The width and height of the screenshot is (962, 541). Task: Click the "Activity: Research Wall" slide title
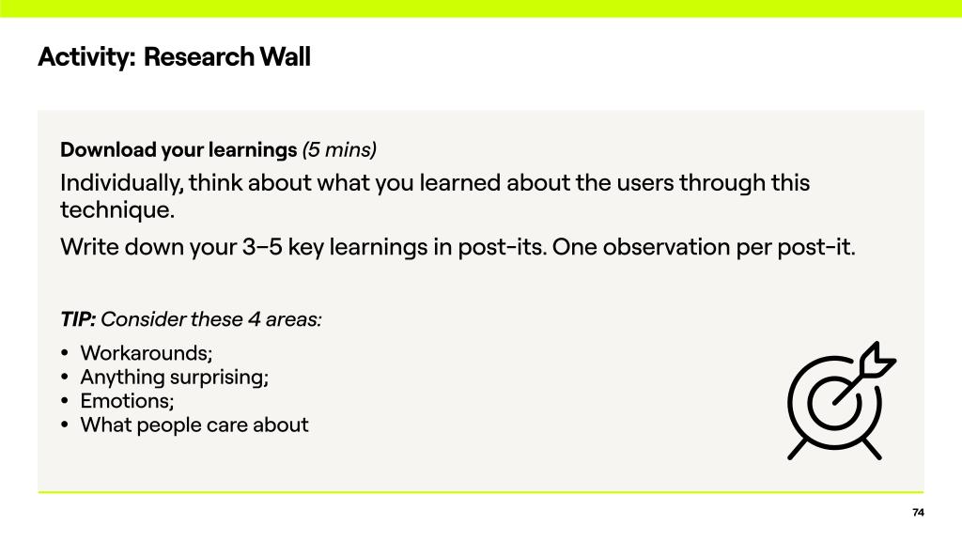pos(174,57)
